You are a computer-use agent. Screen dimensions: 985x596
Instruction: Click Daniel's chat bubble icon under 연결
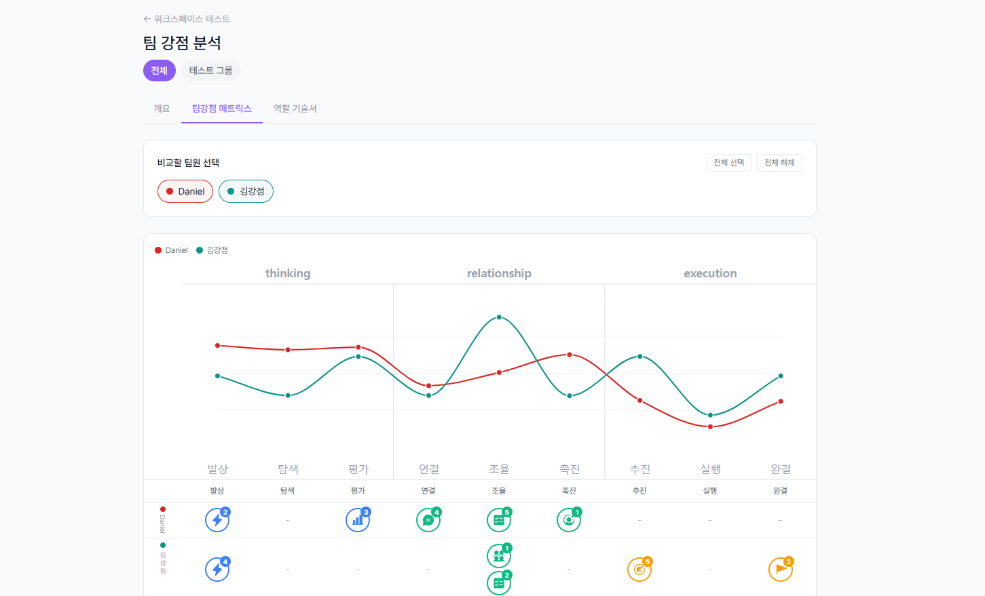[x=428, y=520]
